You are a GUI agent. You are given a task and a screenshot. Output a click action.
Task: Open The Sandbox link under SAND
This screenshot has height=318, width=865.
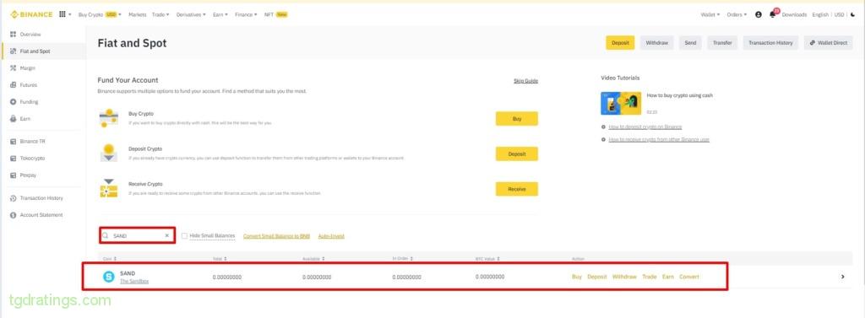134,282
